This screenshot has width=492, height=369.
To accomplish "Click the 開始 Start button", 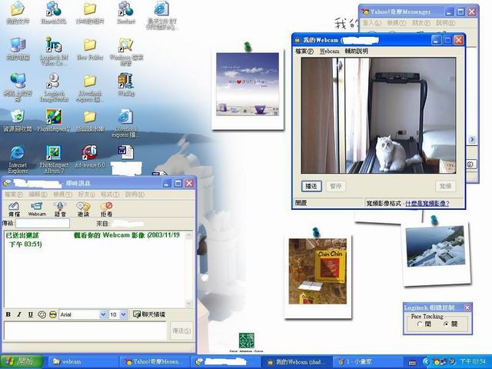I will coord(22,362).
